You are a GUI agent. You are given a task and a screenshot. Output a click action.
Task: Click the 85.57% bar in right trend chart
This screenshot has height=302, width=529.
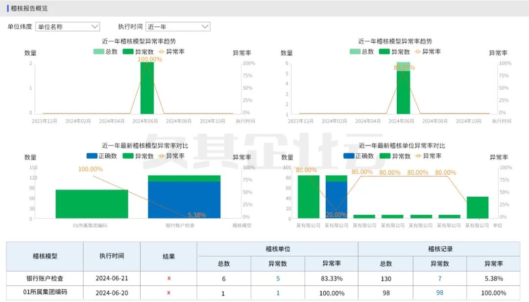(x=403, y=88)
